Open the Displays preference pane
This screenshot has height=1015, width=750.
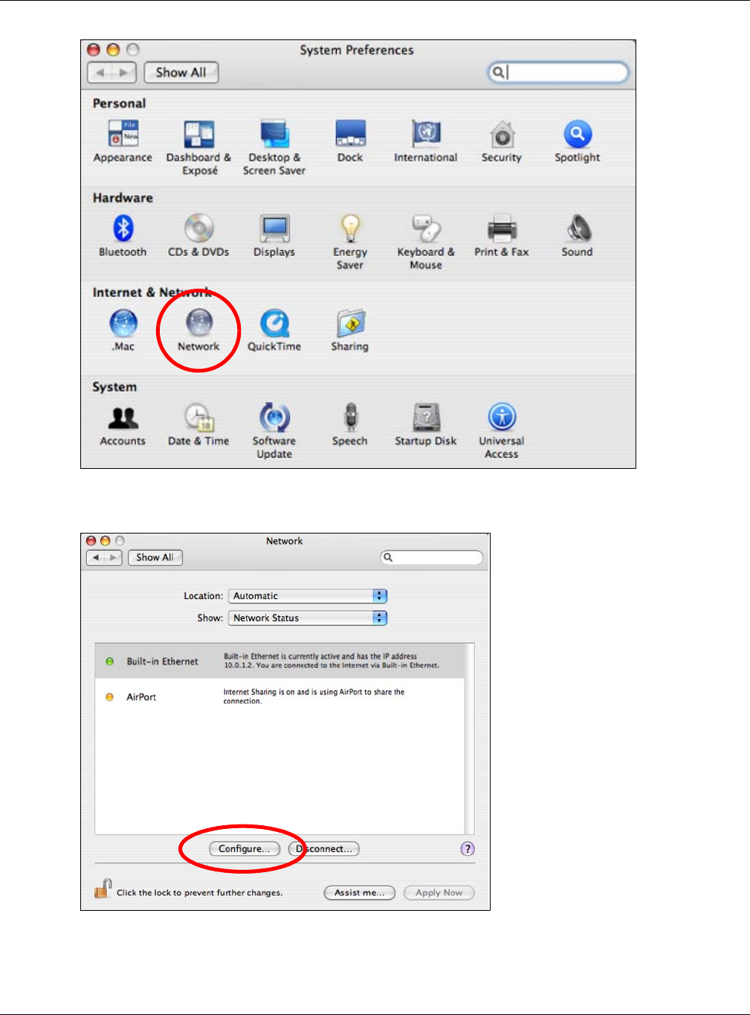(274, 236)
